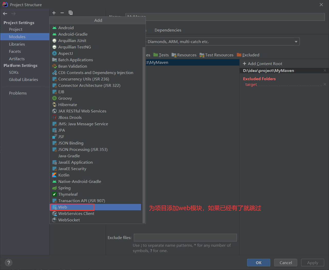
Task: Focus the Exclude files input field
Action: (x=185, y=237)
